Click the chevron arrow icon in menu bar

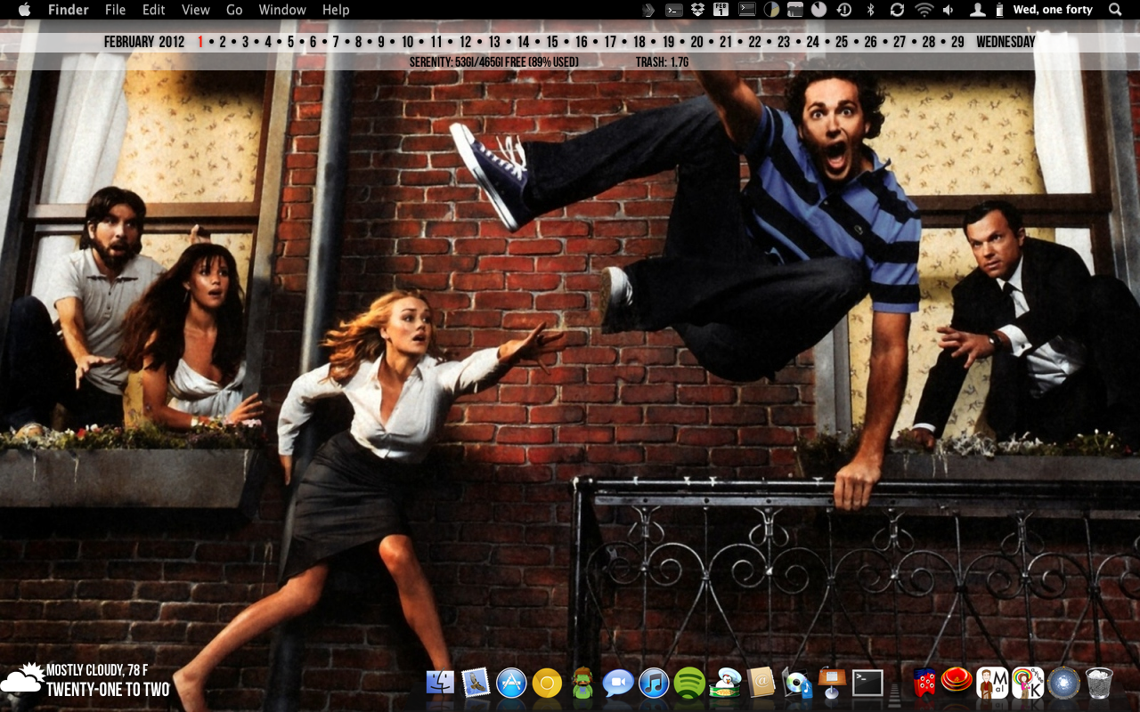[x=649, y=10]
